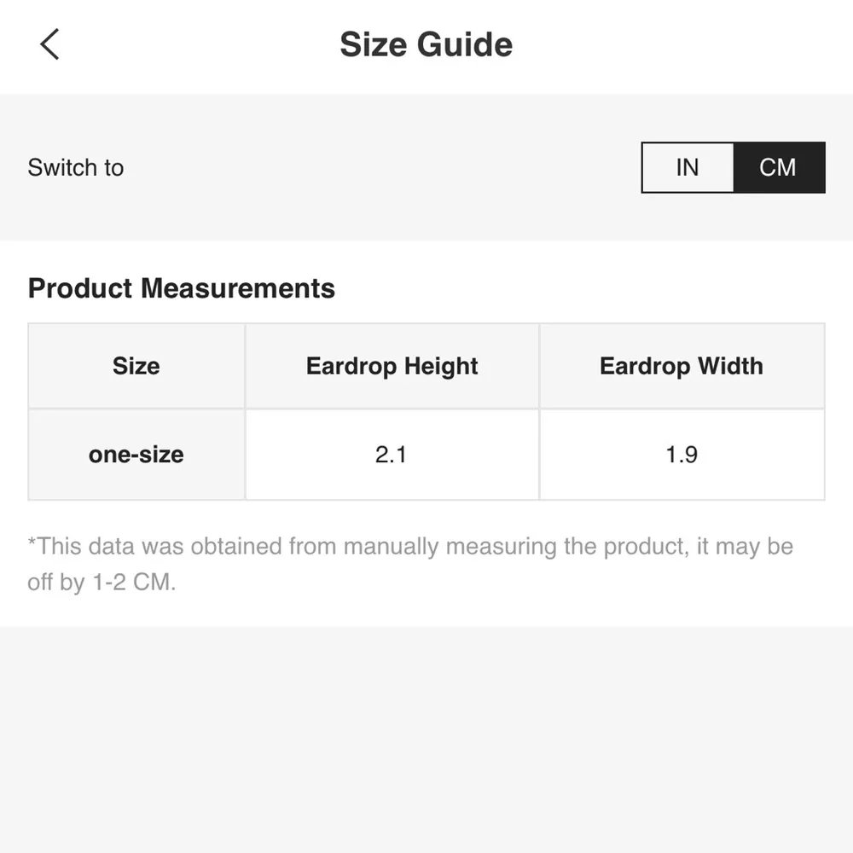
Task: Click the 2.1 eardrop height value
Action: tap(392, 455)
